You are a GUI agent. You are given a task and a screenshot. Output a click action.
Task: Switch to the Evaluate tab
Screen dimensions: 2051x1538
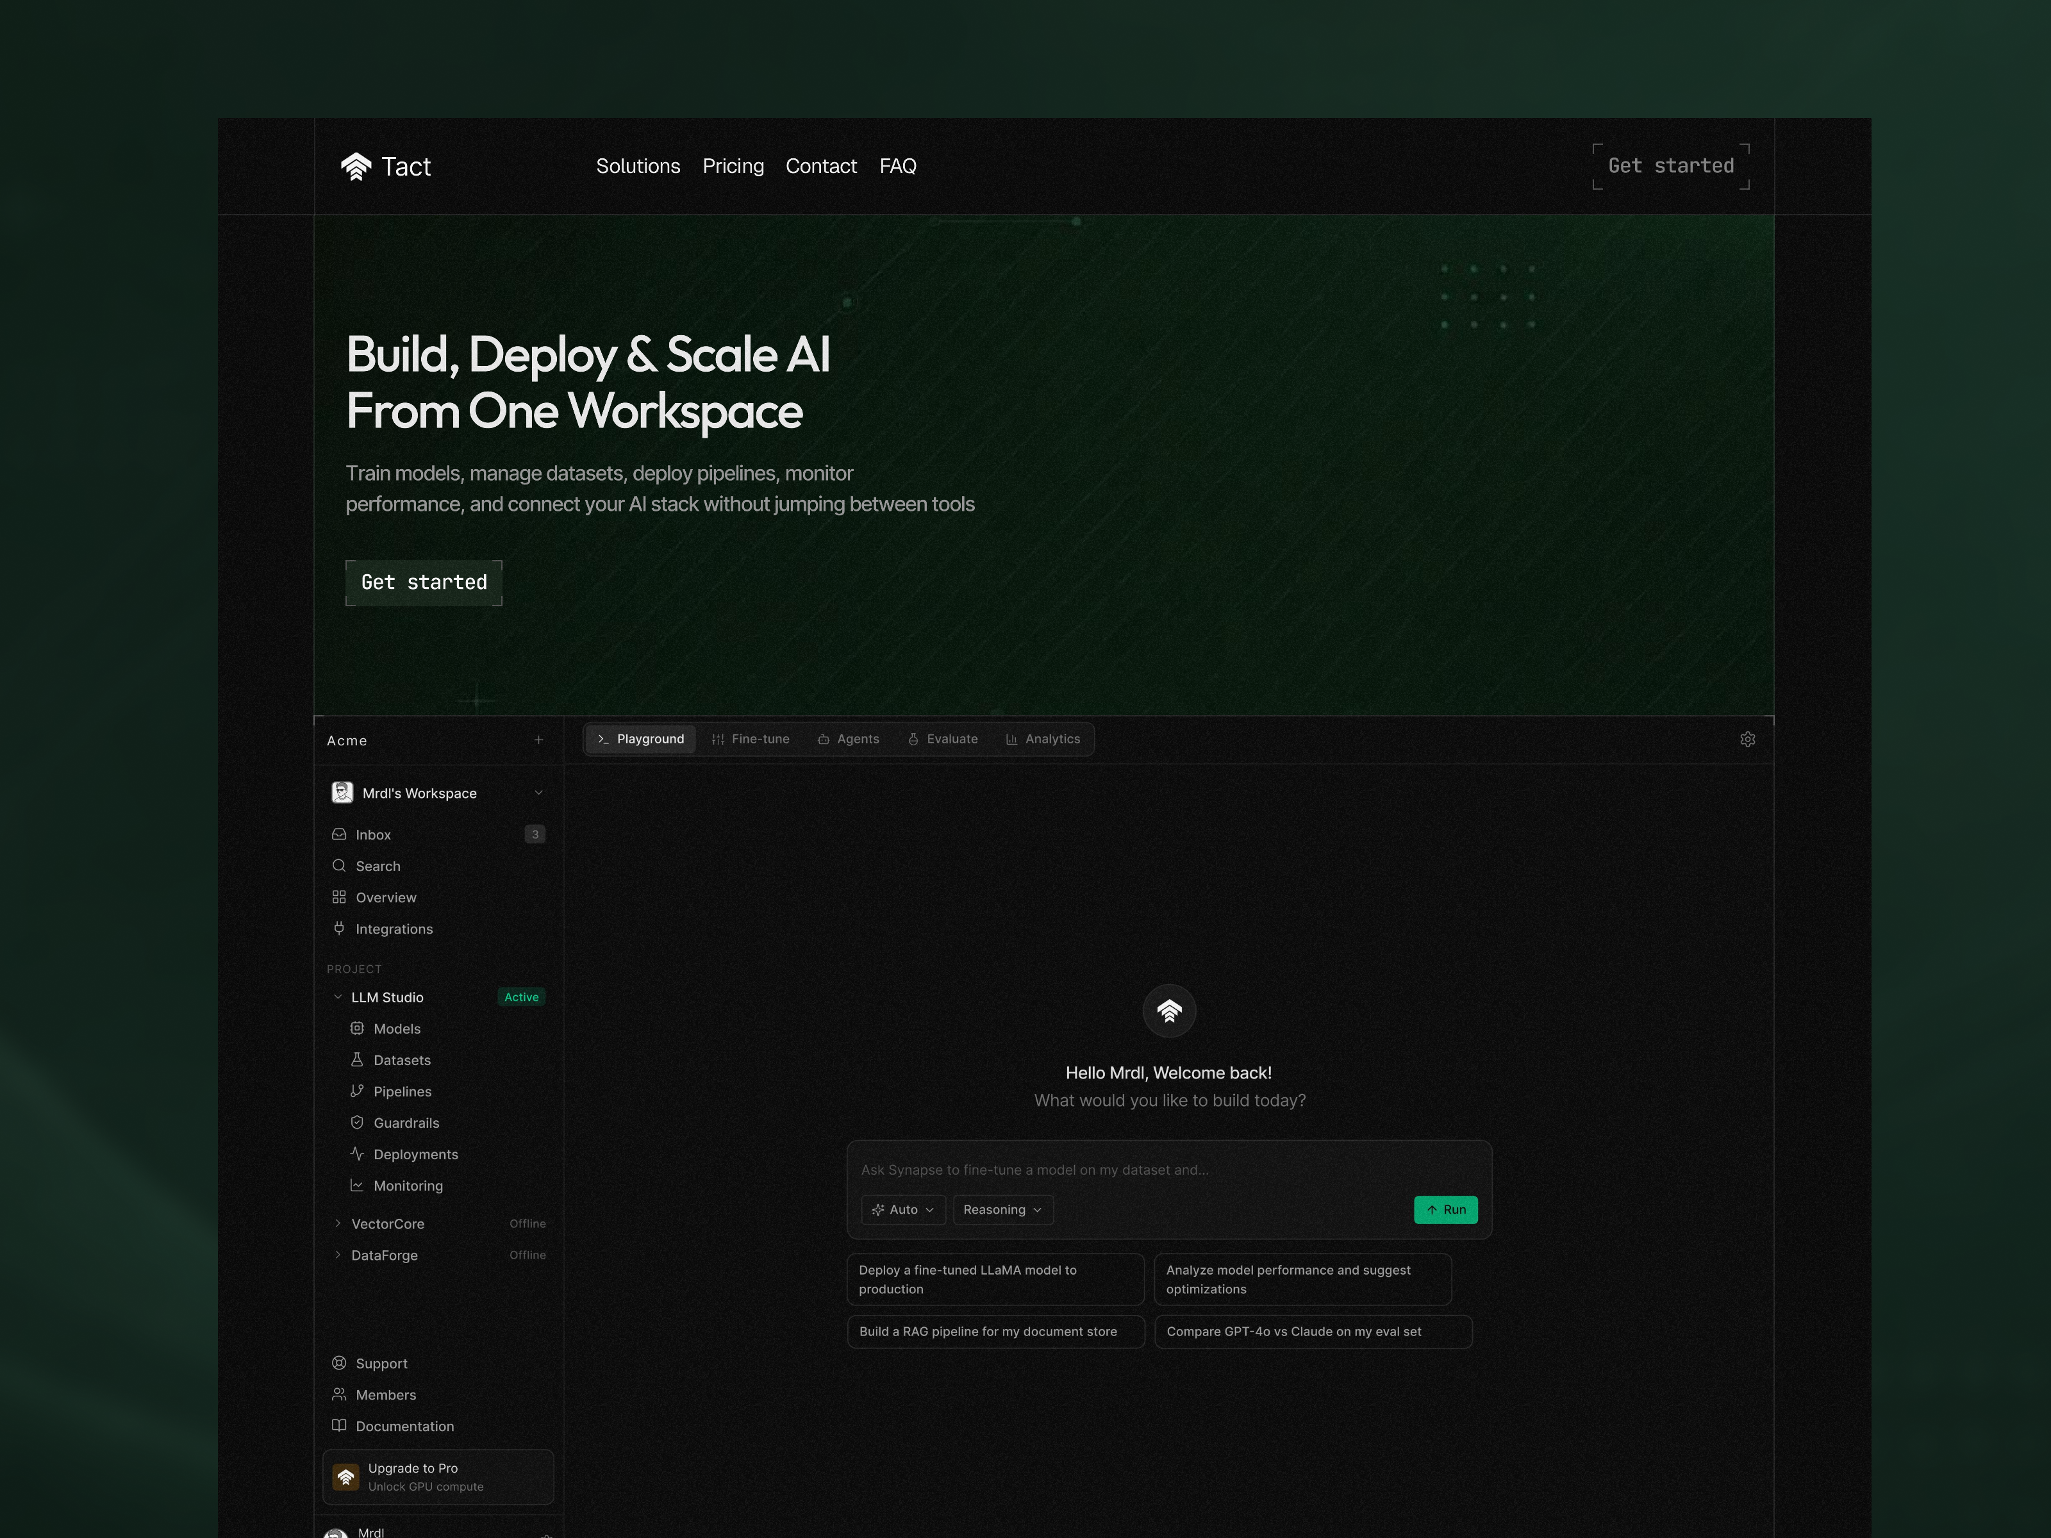[x=942, y=739]
